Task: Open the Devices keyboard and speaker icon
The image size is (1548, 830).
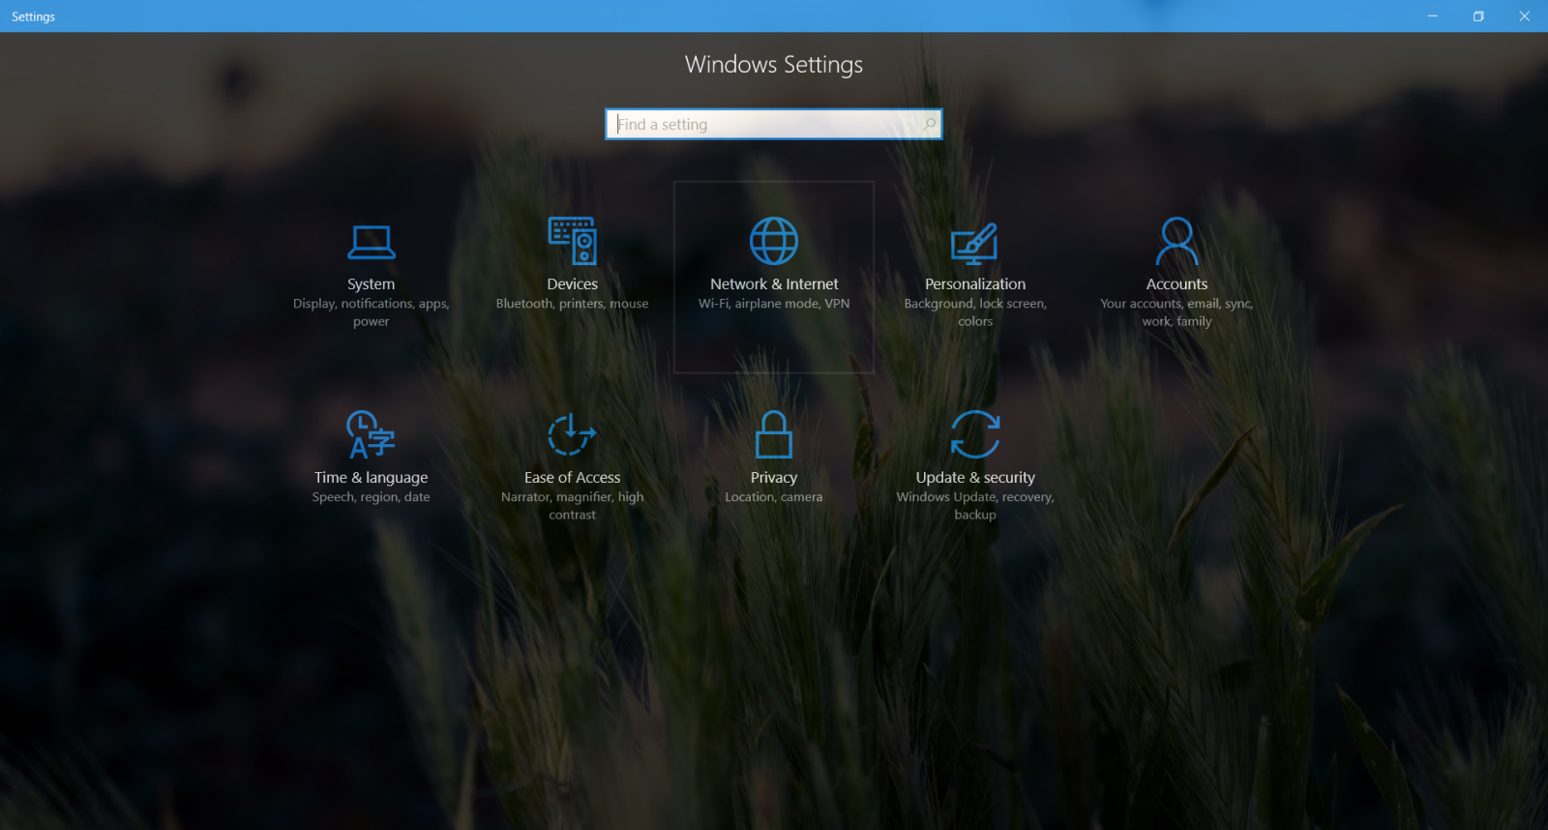Action: click(x=573, y=241)
